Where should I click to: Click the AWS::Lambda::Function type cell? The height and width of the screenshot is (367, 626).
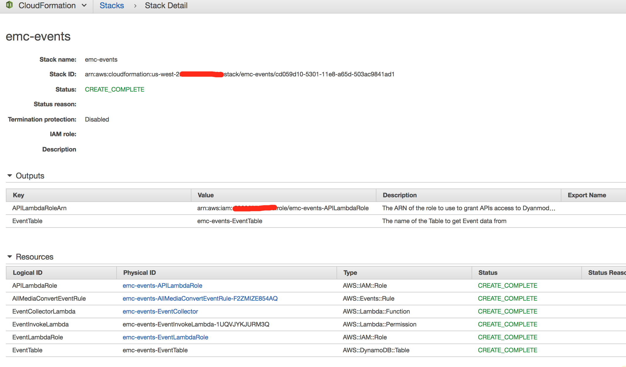(376, 312)
